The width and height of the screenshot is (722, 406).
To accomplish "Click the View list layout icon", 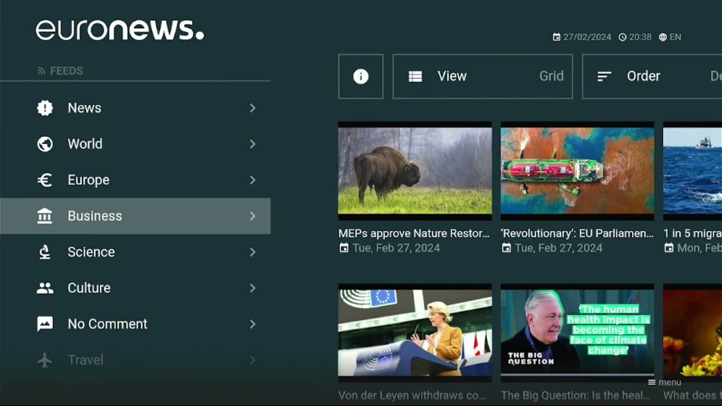I will pos(415,76).
